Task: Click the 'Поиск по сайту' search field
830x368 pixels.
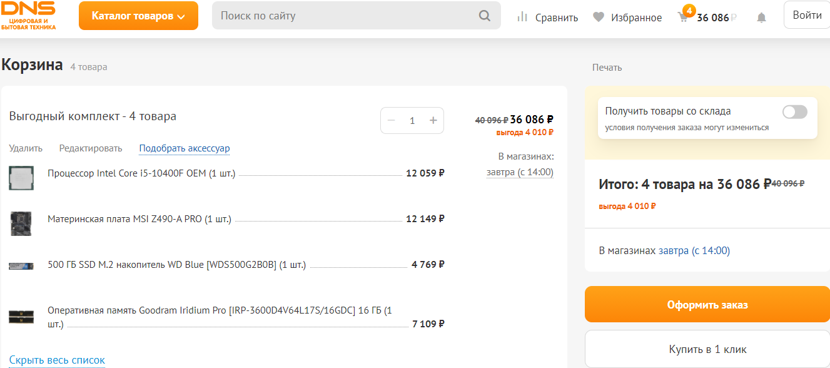Action: (344, 16)
